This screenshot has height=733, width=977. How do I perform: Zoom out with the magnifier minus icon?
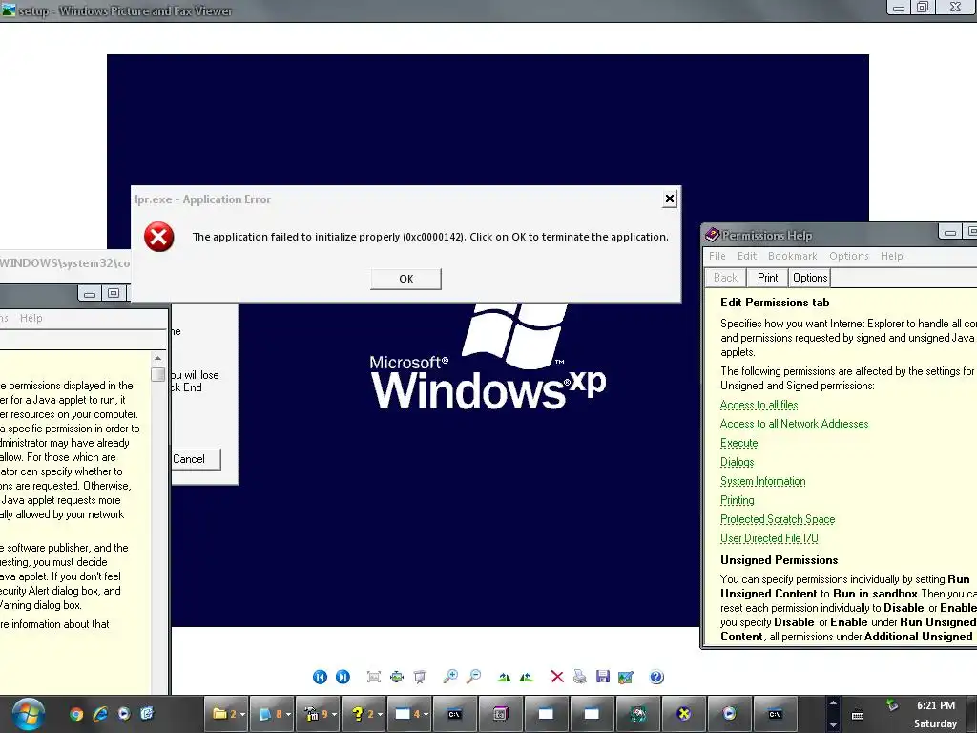(x=473, y=677)
